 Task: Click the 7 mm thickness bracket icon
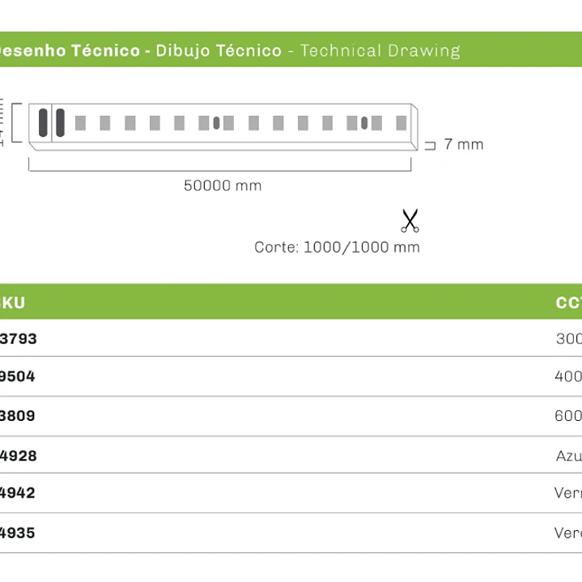coord(430,146)
